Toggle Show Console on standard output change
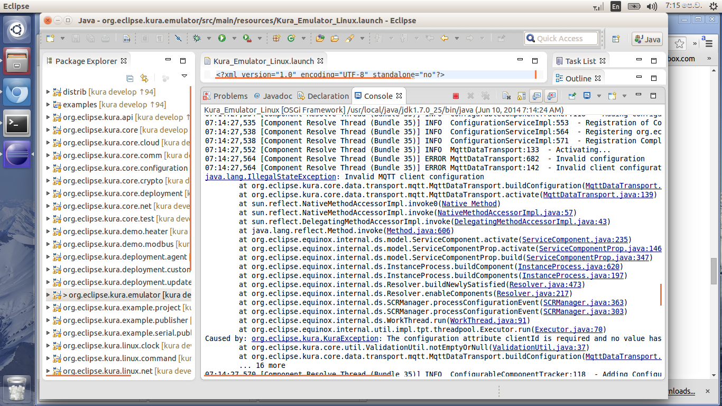Viewport: 722px width, 406px height. 536,96
